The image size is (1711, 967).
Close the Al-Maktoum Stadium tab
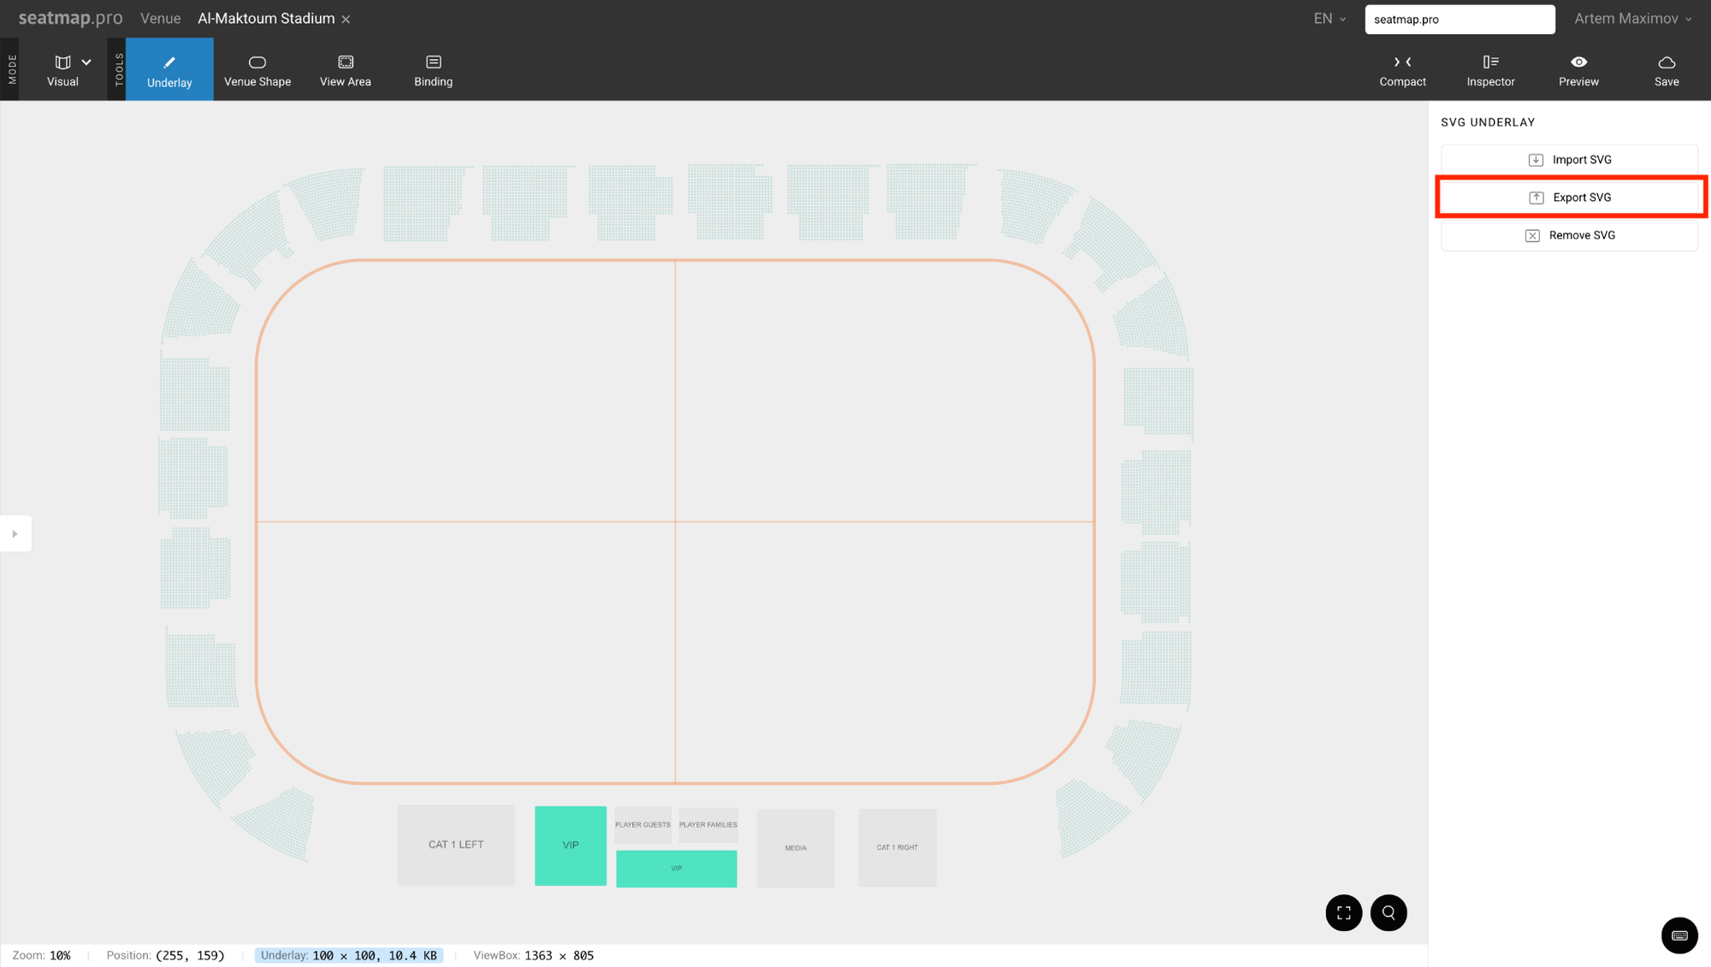click(346, 19)
